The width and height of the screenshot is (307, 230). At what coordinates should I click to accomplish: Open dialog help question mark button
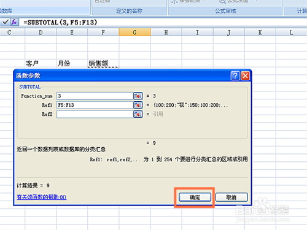tap(235, 76)
